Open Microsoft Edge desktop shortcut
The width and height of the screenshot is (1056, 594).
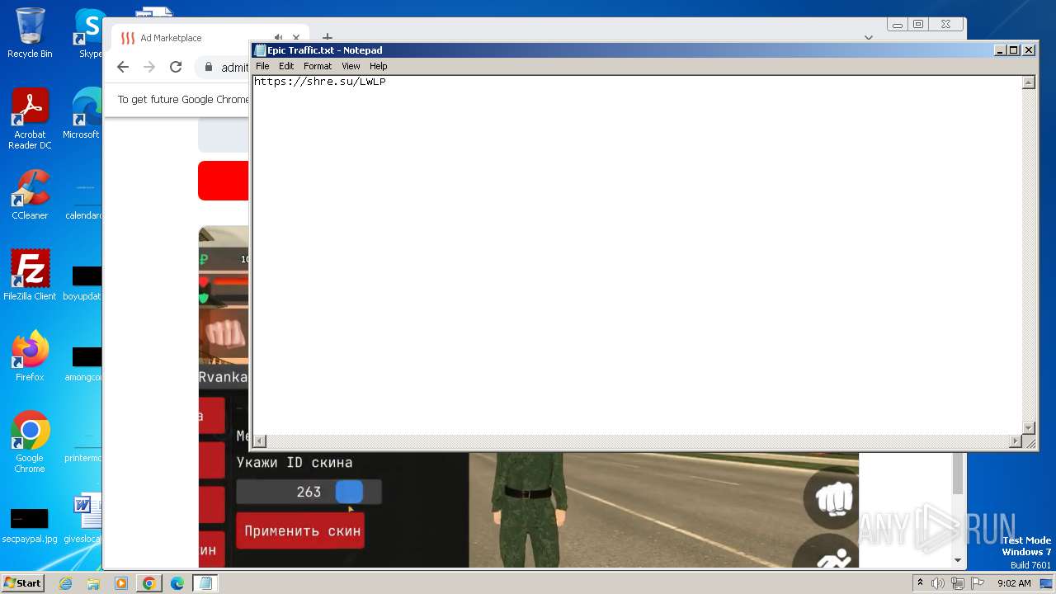pyautogui.click(x=82, y=114)
